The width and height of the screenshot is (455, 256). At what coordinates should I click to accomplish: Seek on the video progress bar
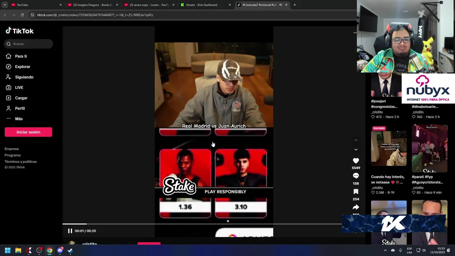click(x=202, y=224)
